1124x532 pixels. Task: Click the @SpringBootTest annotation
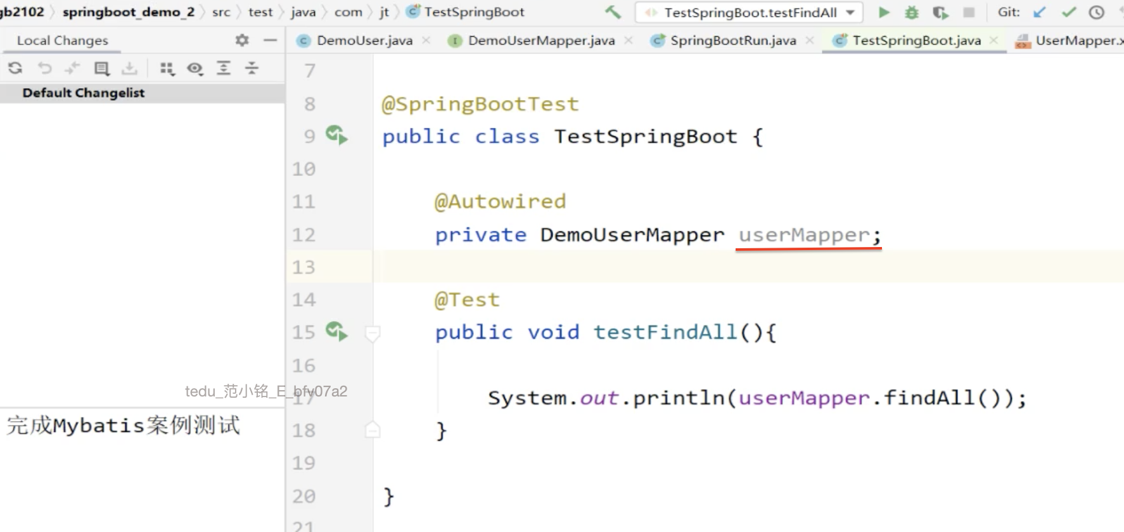[480, 104]
